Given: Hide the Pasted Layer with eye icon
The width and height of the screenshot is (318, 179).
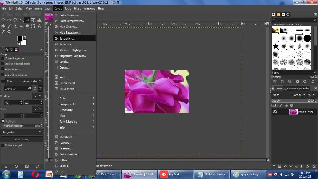Looking at the screenshot, I should pyautogui.click(x=275, y=112).
